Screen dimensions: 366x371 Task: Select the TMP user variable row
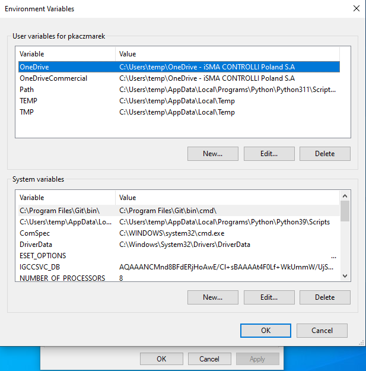[27, 112]
